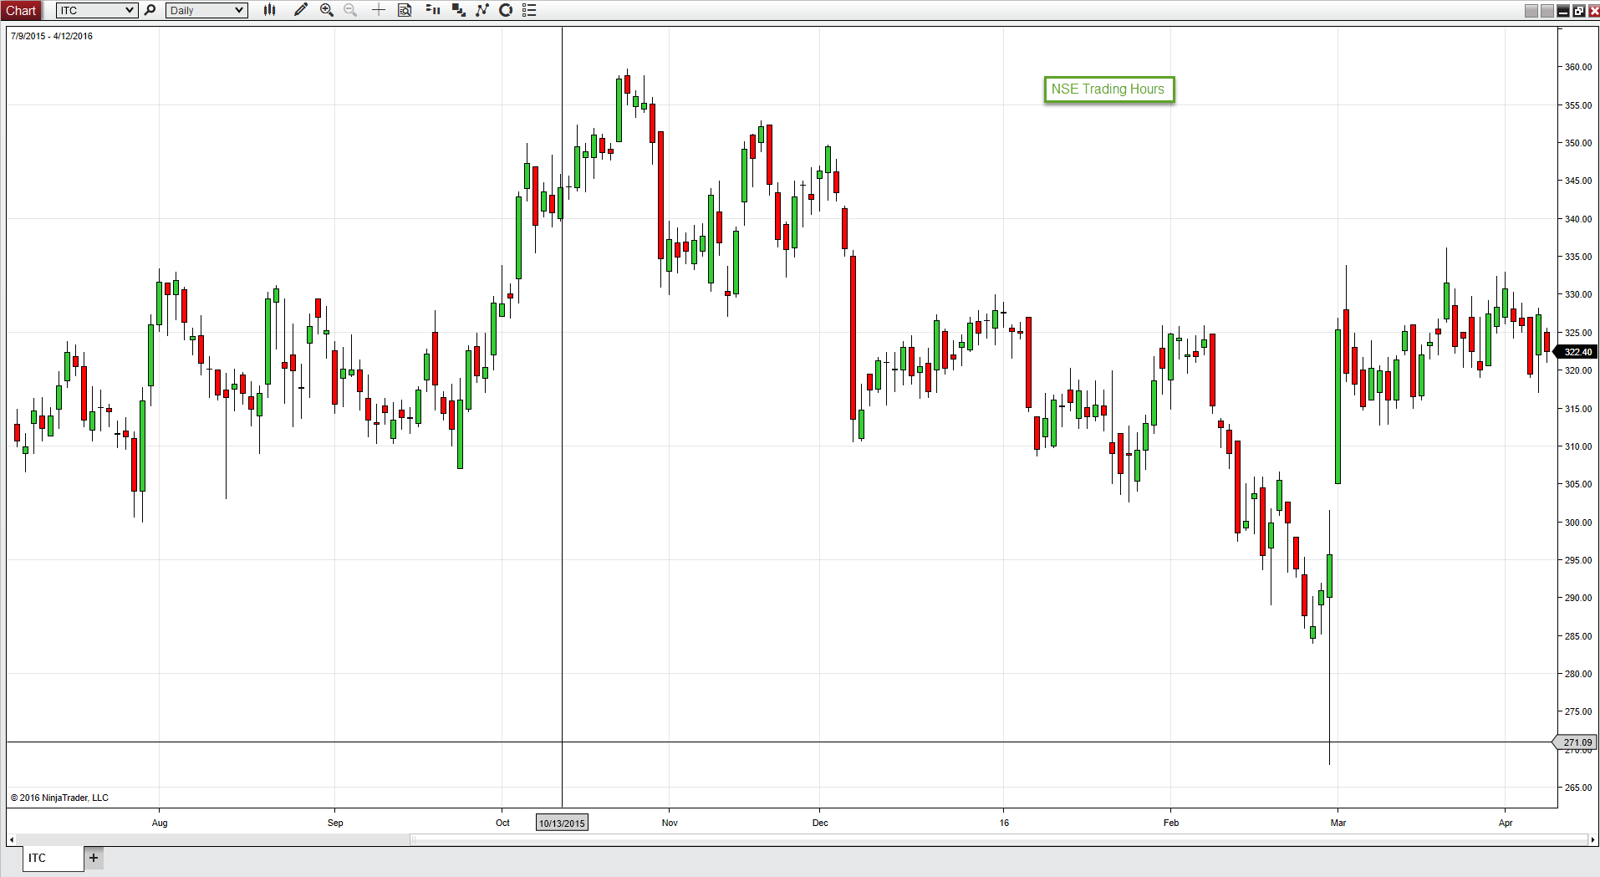Open the candlestick bar style tool

click(269, 10)
